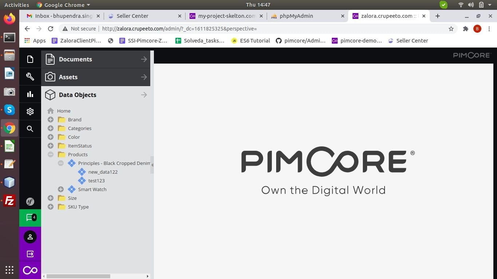Open Chrome profile avatar B
The image size is (497, 279).
[477, 29]
